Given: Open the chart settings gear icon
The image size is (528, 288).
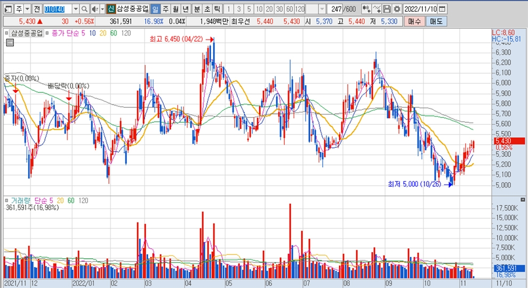Looking at the screenshot, I should click(x=396, y=9).
